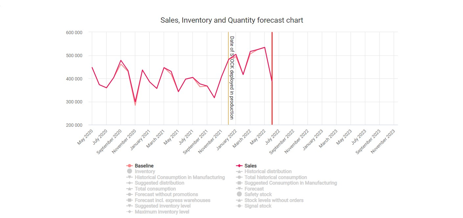This screenshot has height=218, width=463.
Task: Click the chart title text
Action: pyautogui.click(x=232, y=20)
